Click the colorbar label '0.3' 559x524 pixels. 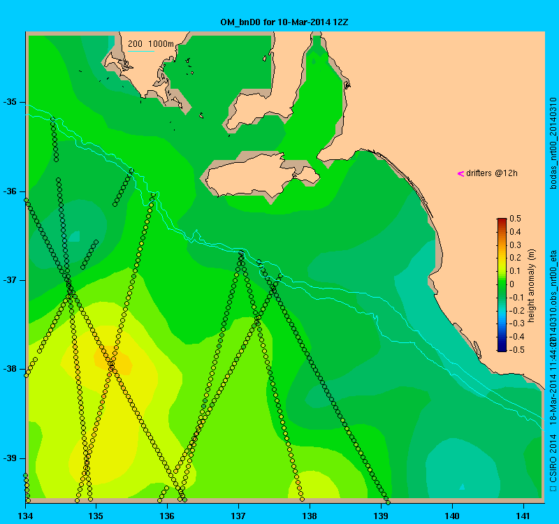click(x=515, y=245)
